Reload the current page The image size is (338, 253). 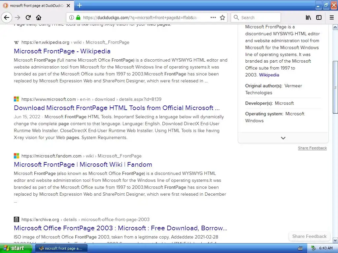point(28,17)
